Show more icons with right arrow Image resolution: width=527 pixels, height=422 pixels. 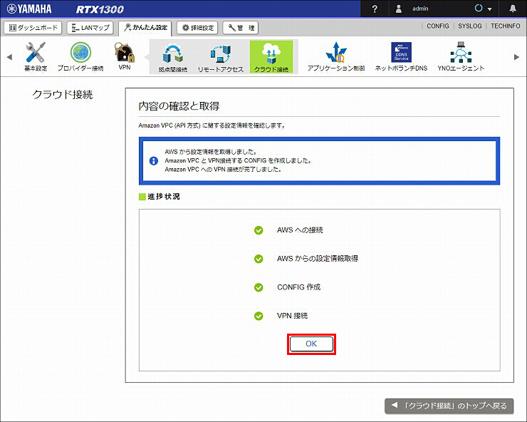coord(516,57)
